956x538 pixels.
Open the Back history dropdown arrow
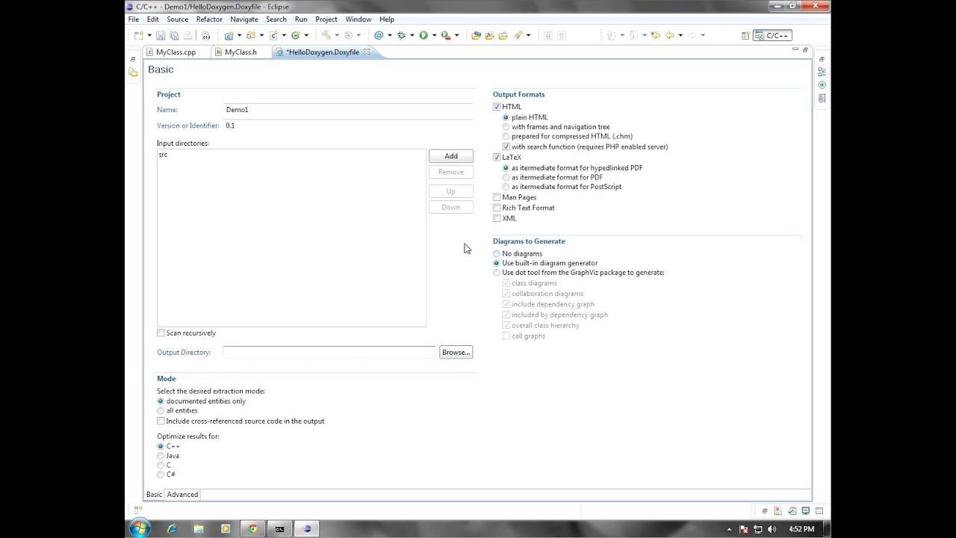pos(680,35)
